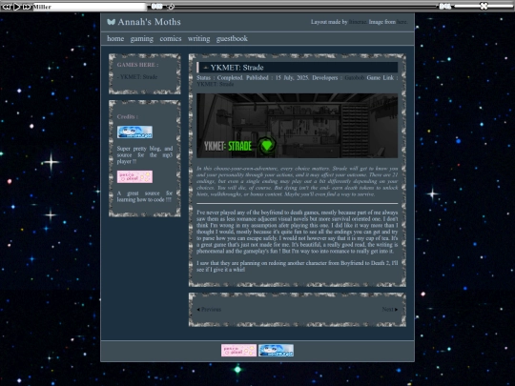Follow the 'here' image source link
Screen dimensions: 515x386
[x=402, y=22]
